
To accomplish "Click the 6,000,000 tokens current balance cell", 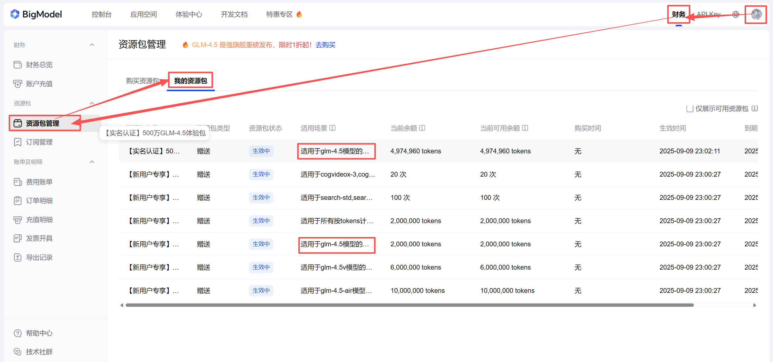I will click(x=416, y=267).
